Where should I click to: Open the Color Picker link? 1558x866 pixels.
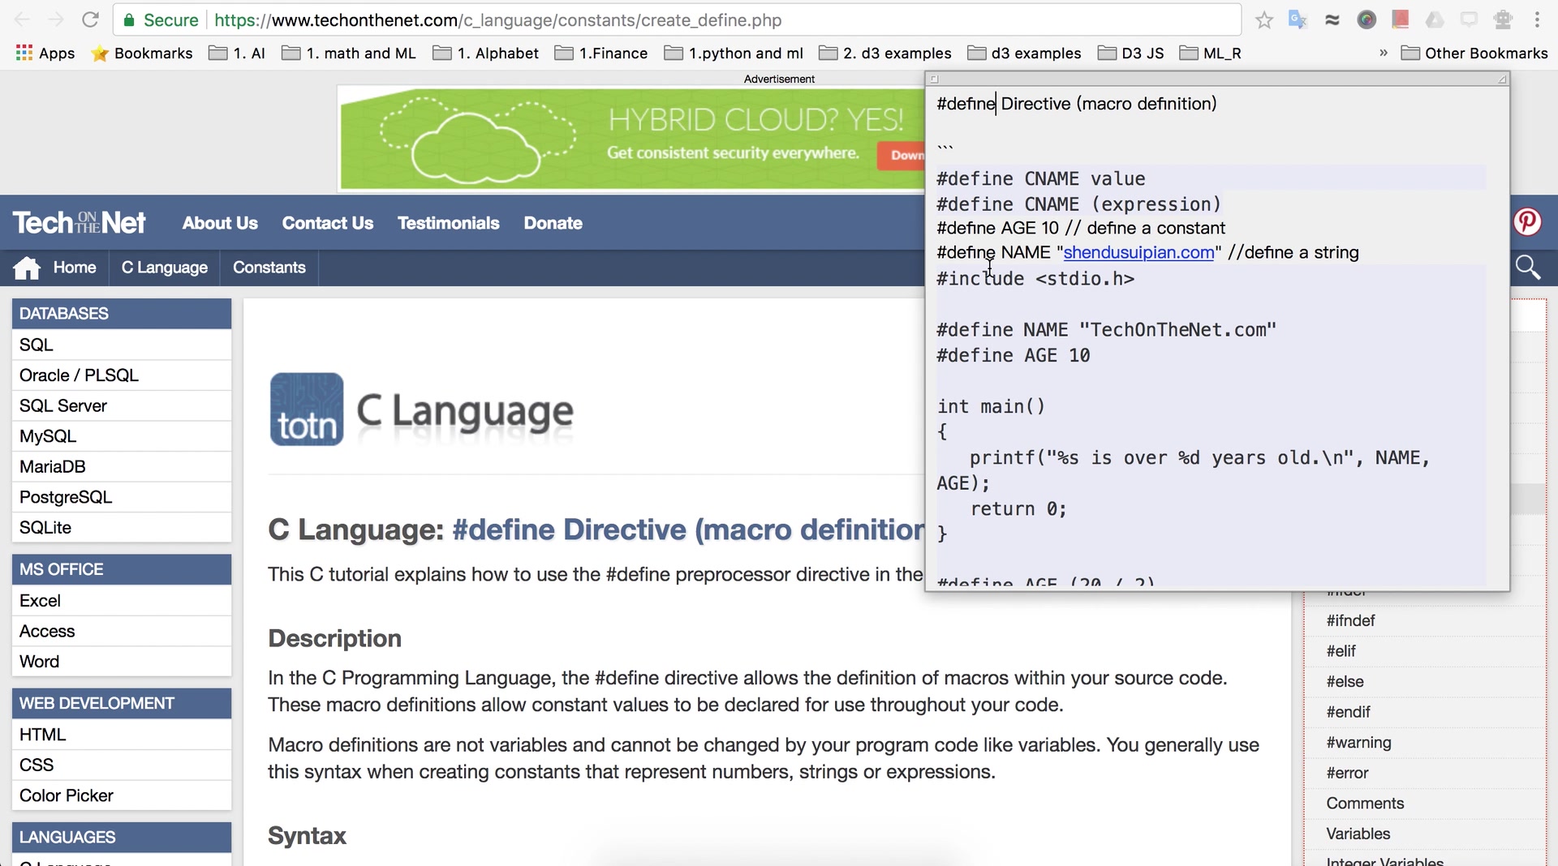[x=122, y=795]
